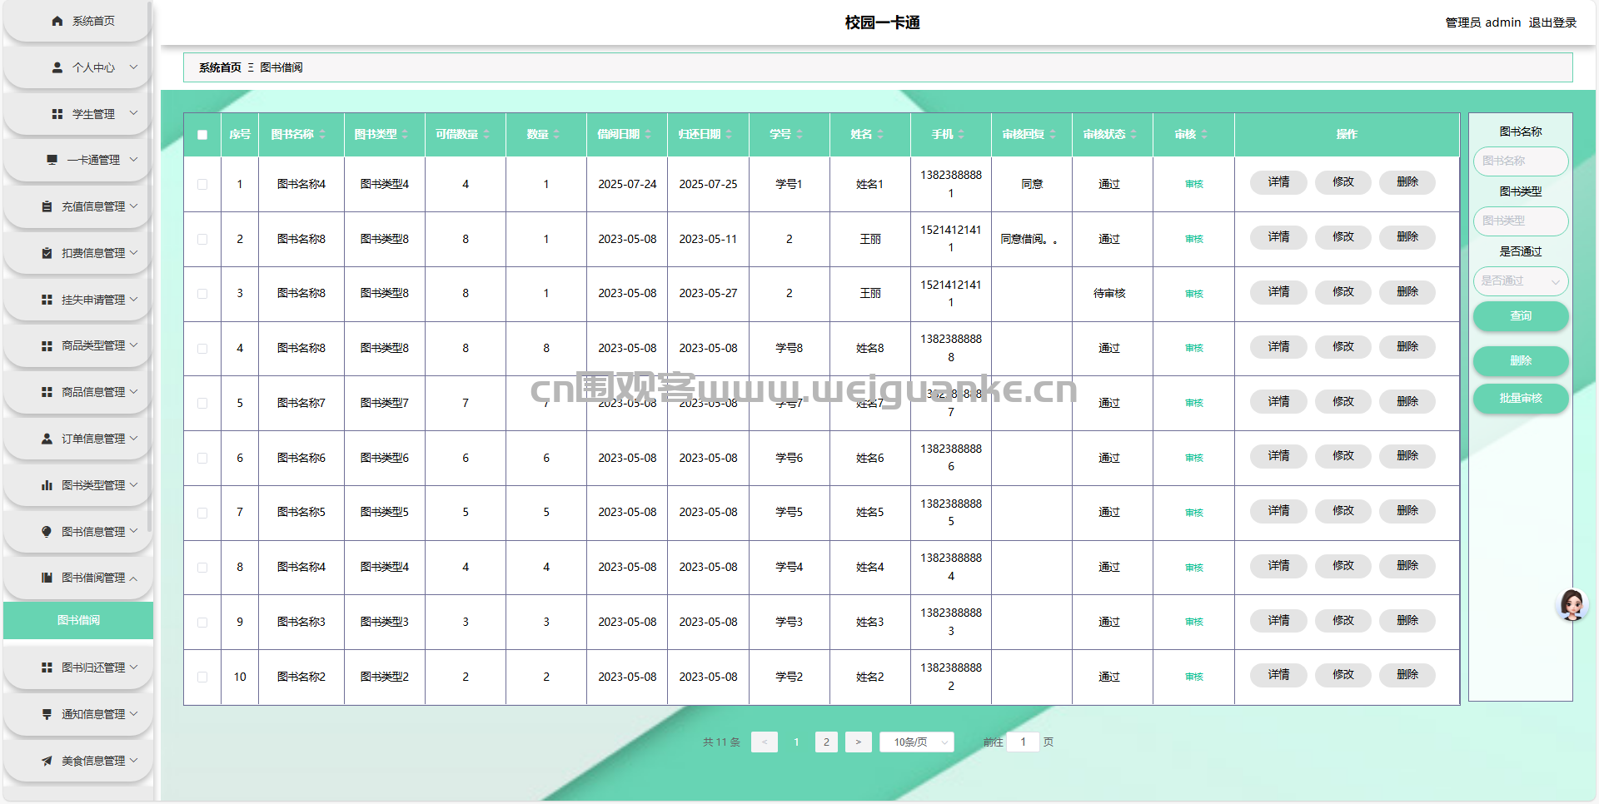
Task: Click the grid icon beside 挂失申请管理
Action: tap(47, 300)
